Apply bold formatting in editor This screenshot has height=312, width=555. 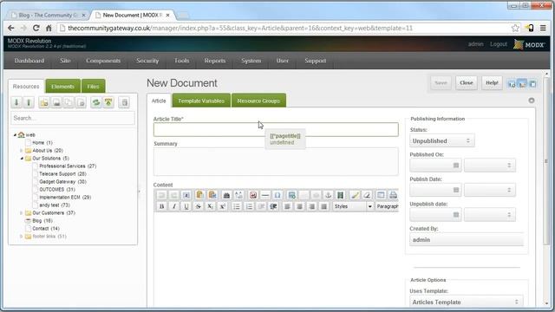pos(162,206)
